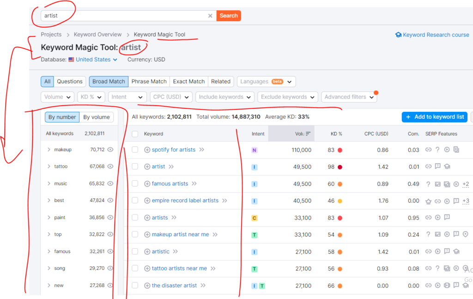The width and height of the screenshot is (473, 299).
Task: Click the link SERP feature icon beside "artist"
Action: coord(428,166)
